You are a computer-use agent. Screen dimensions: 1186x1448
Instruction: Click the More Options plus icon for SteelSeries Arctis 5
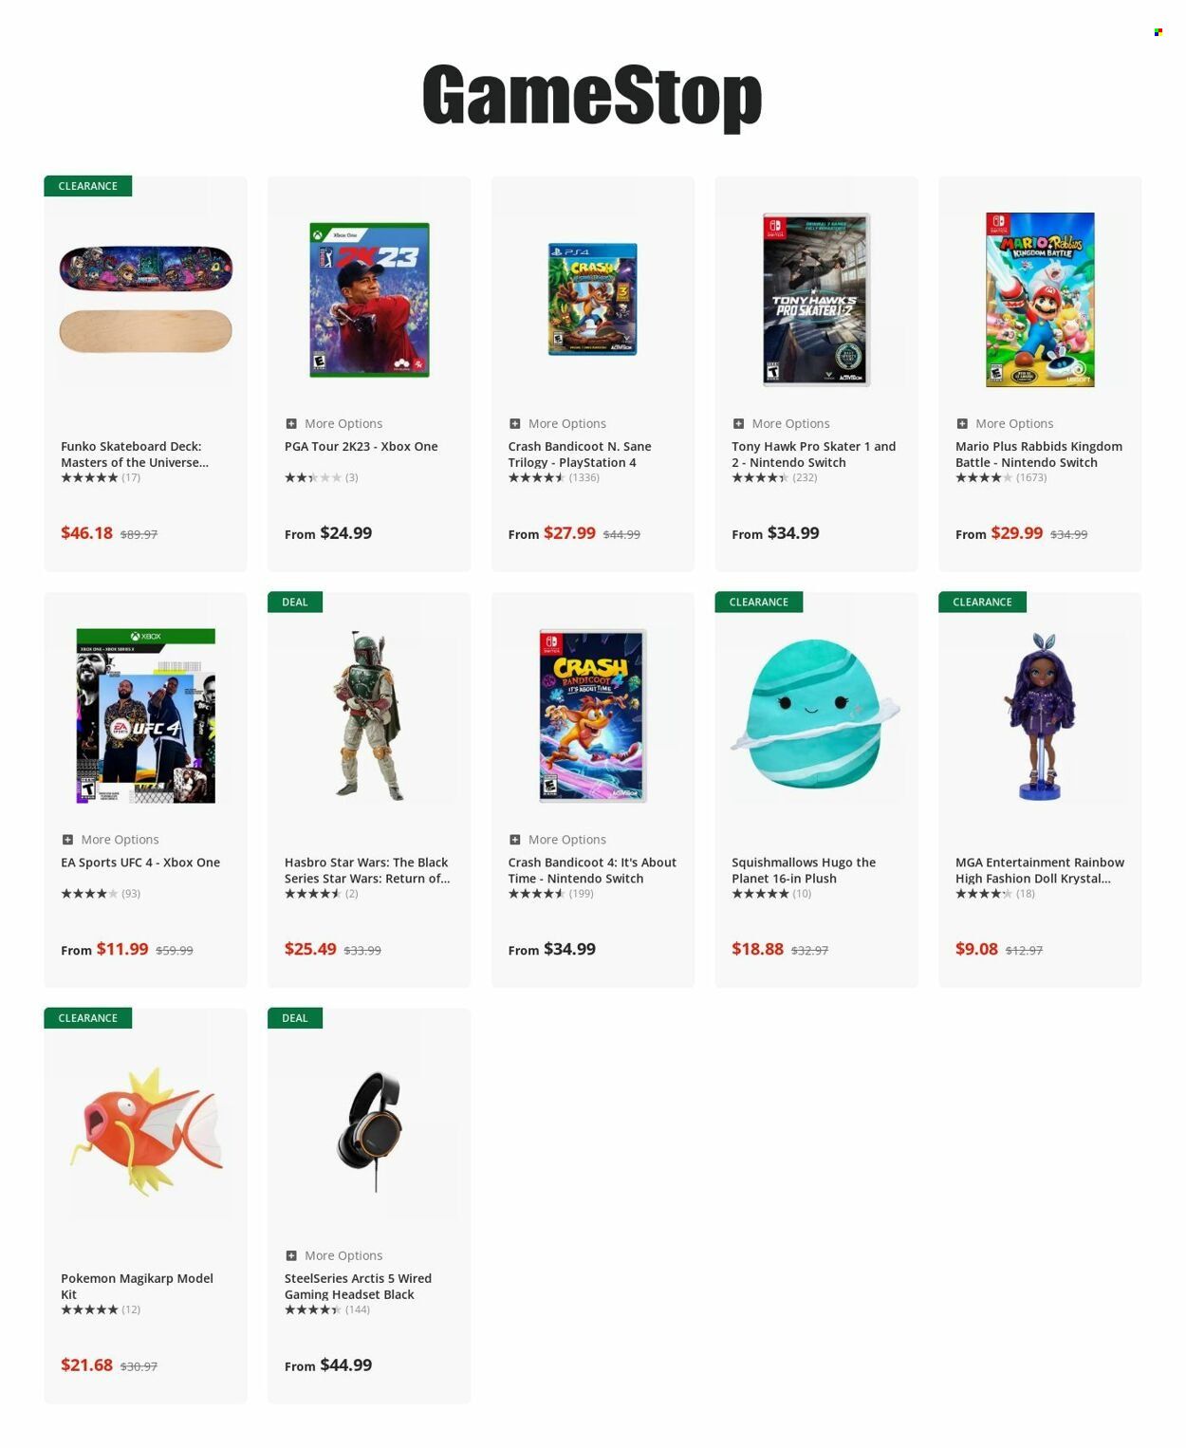point(291,1255)
